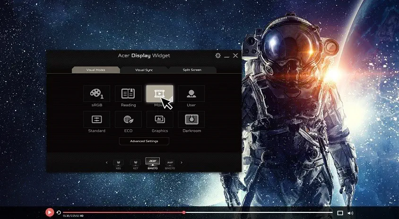Select the highlighted BM270 monitor

tap(153, 164)
